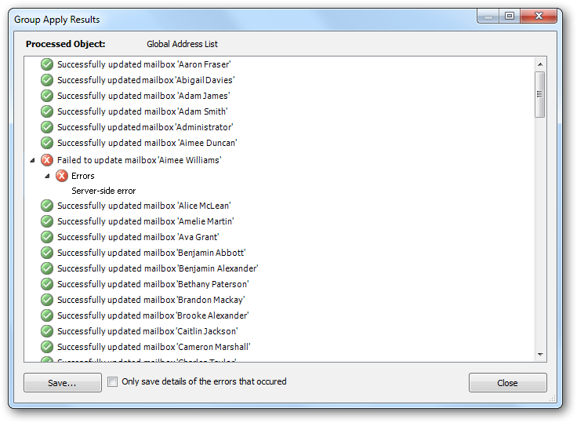Select the 'Server-side error' detail line
Screen dimensions: 577x423
(x=103, y=191)
